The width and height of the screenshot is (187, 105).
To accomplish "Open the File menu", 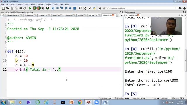I will pos(2,5).
